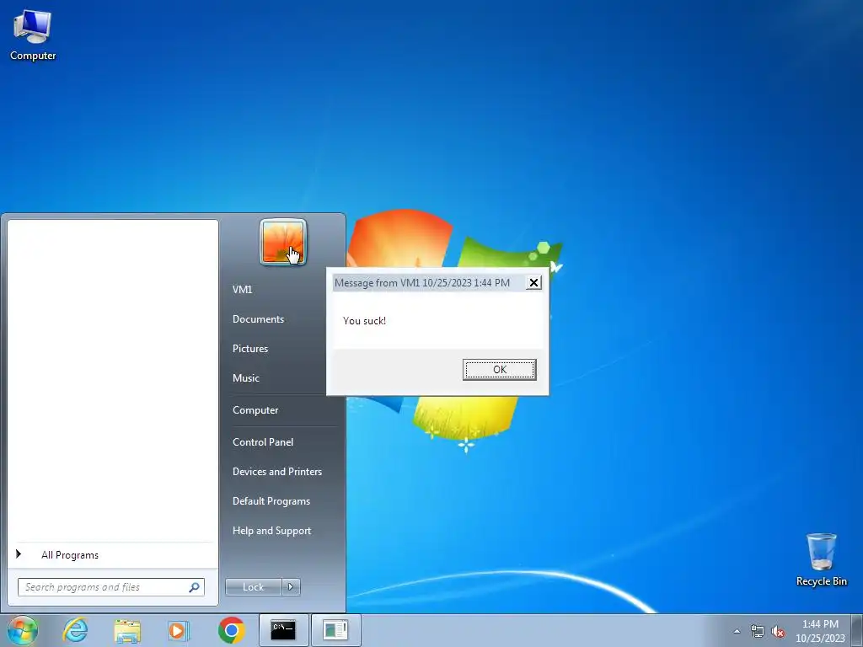Expand the shutdown options arrow
The width and height of the screenshot is (863, 647).
291,587
